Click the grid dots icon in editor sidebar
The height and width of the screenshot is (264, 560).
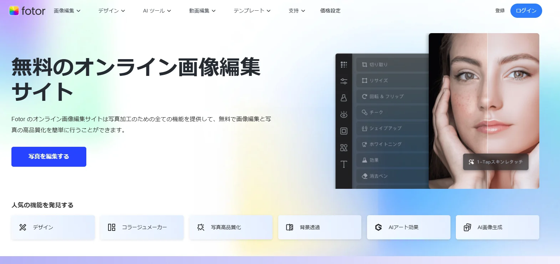click(344, 64)
